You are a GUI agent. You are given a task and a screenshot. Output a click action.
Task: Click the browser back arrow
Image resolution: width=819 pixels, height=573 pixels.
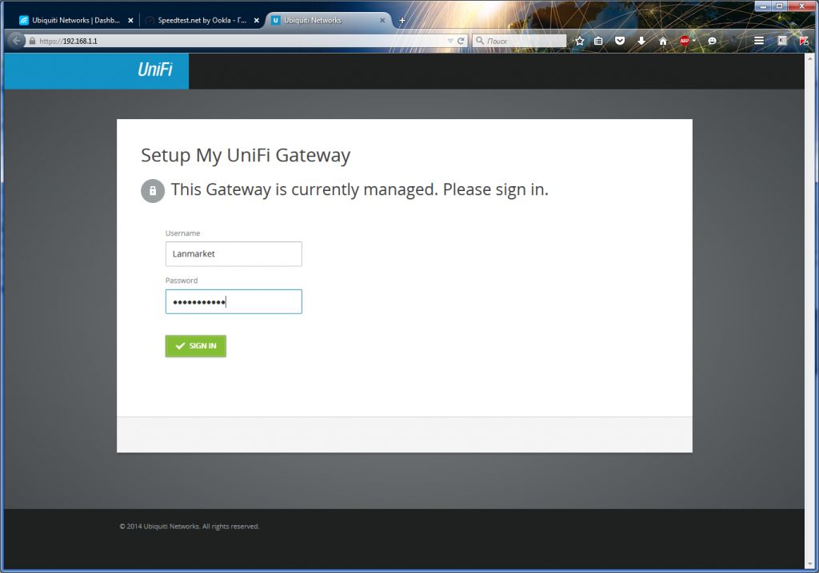[x=16, y=41]
